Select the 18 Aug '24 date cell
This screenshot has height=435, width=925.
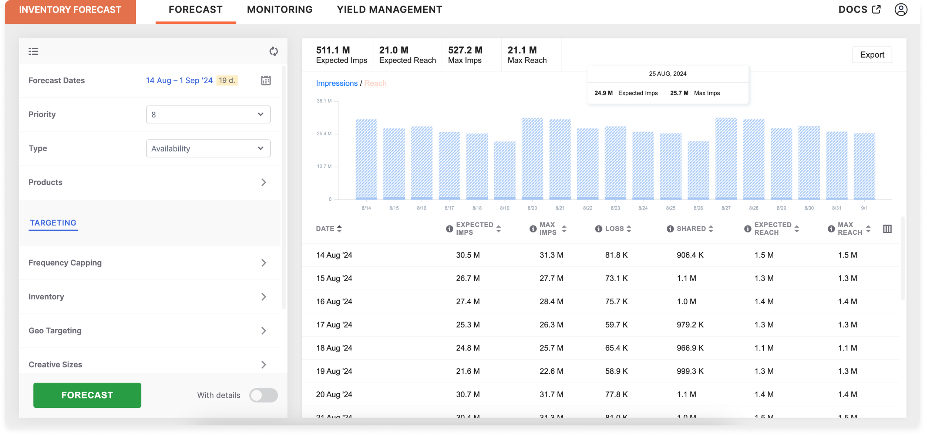click(x=334, y=348)
